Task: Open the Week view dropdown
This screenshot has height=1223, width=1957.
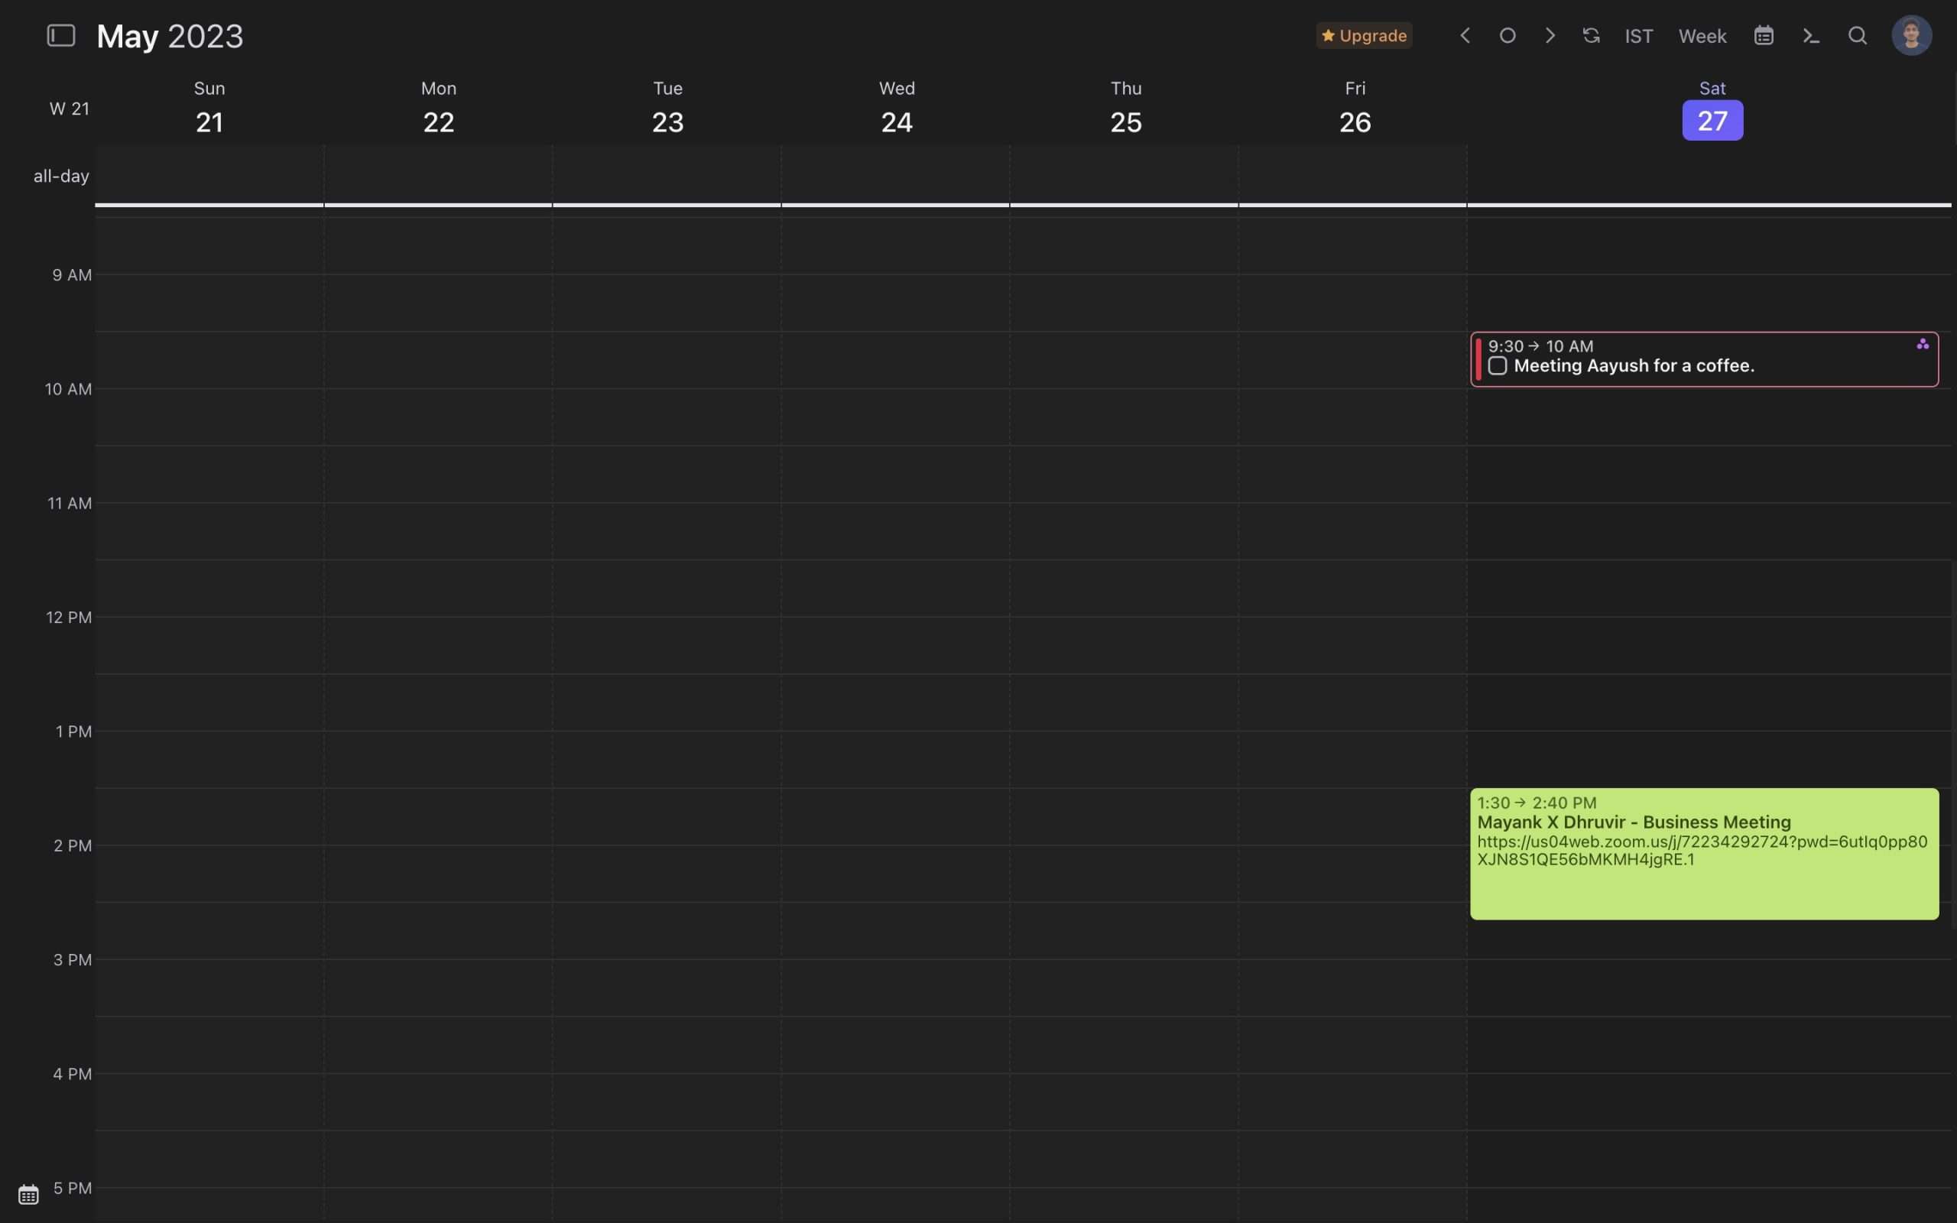Action: coord(1702,37)
